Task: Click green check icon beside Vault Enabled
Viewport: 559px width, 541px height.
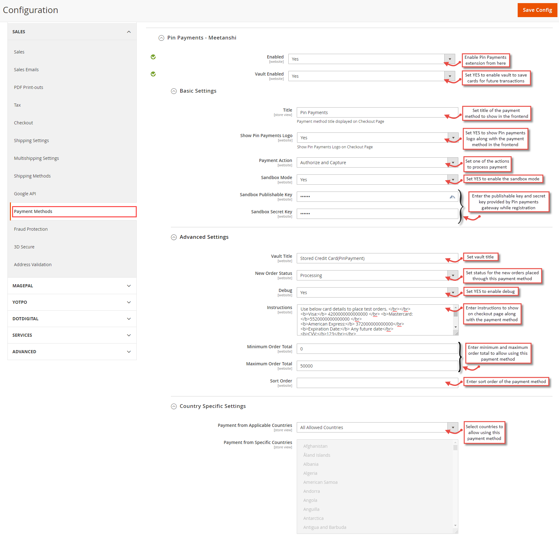Action: click(153, 74)
